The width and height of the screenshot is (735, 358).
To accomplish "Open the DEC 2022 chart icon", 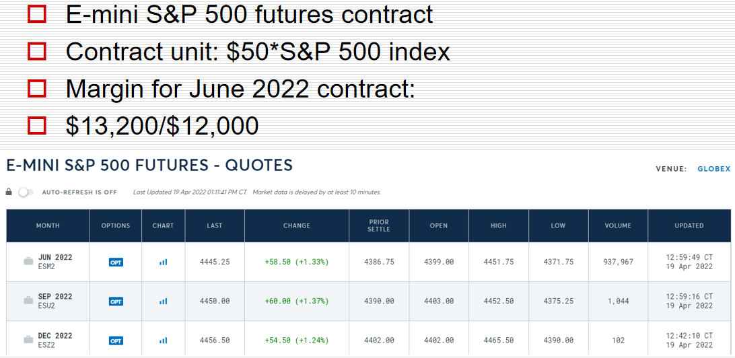I will point(163,341).
